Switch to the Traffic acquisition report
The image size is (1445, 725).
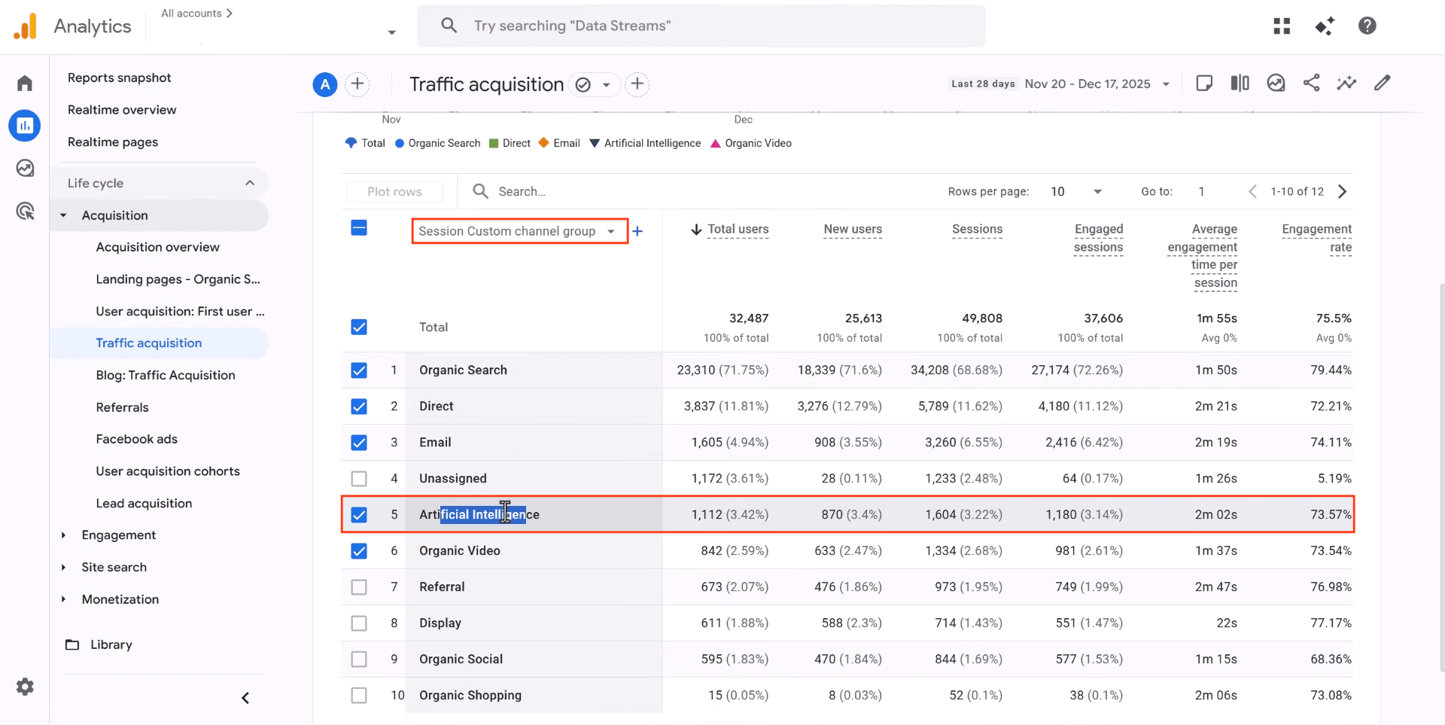tap(148, 343)
